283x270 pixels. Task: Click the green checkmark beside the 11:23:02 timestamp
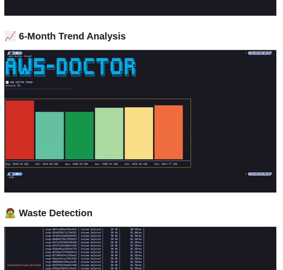(246, 53)
